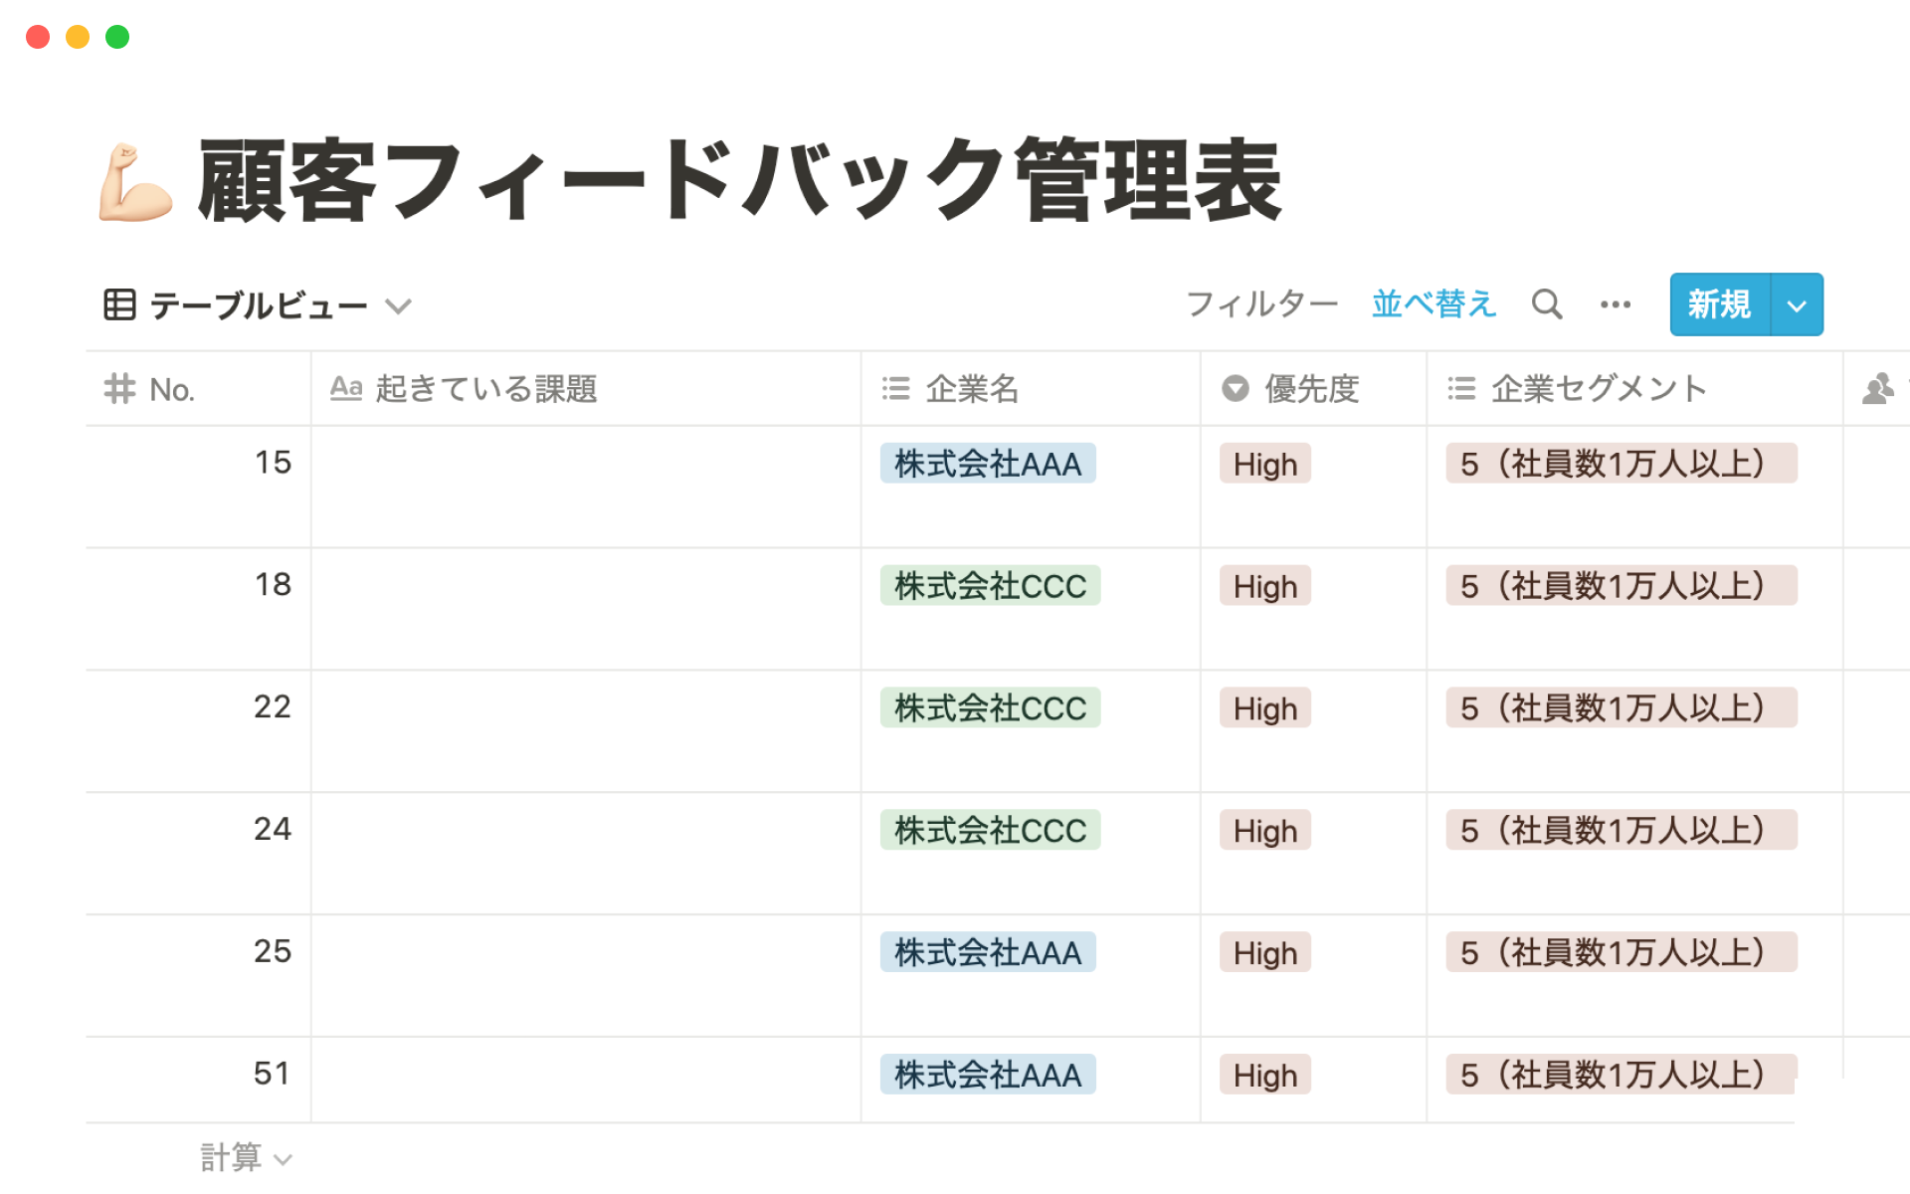Expand the 計算 calculation dropdown
Viewport: 1910px width, 1194px height.
click(247, 1157)
